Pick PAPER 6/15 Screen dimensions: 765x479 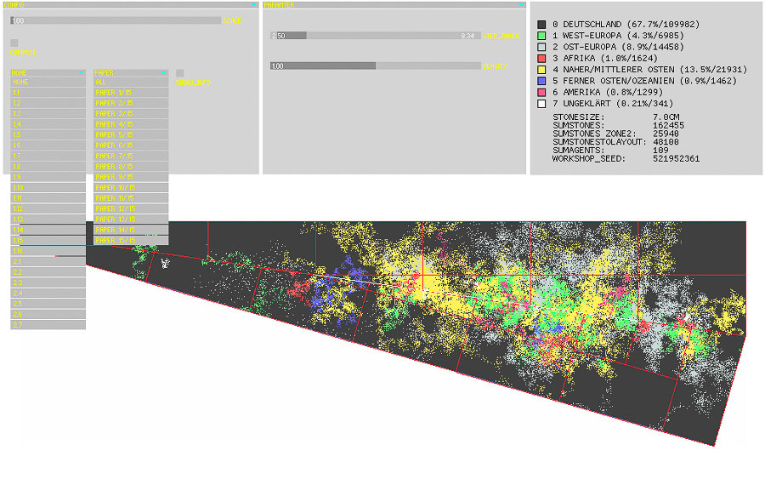click(131, 145)
